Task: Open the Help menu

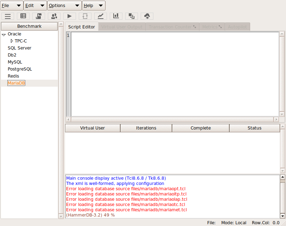Action: (94, 6)
